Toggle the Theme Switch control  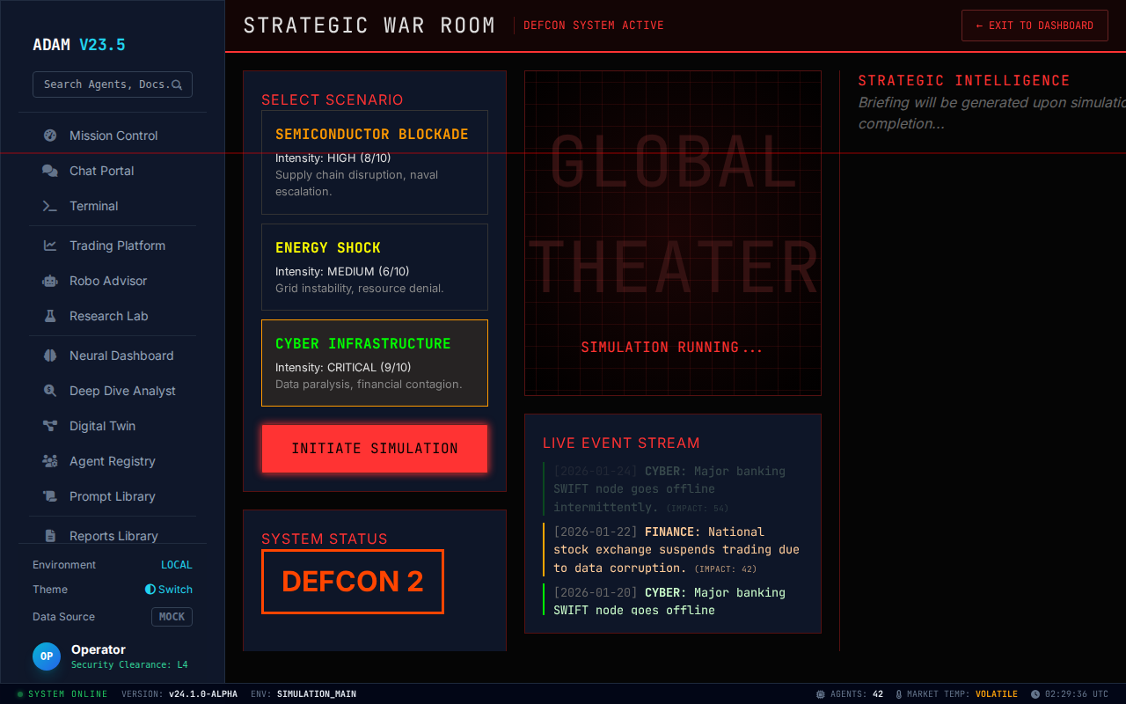[169, 590]
